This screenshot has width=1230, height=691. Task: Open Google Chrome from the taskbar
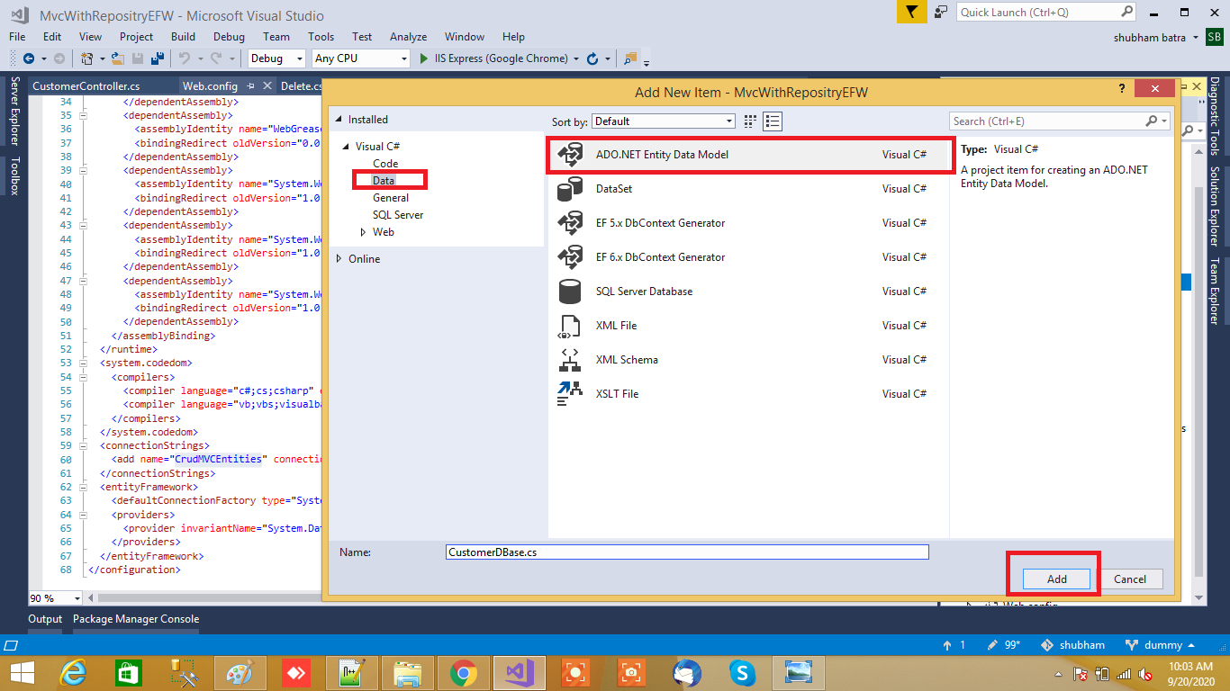(464, 673)
